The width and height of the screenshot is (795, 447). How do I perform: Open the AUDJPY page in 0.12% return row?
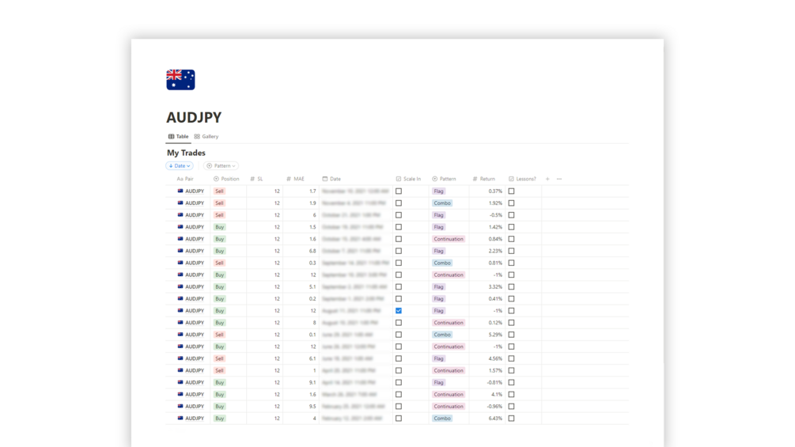[x=194, y=323]
